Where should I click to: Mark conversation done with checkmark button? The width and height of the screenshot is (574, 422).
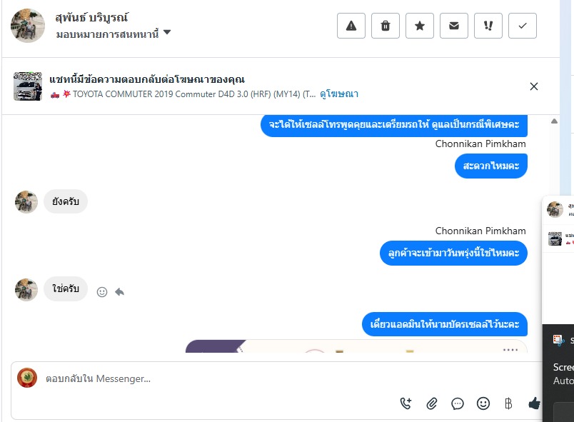[523, 26]
